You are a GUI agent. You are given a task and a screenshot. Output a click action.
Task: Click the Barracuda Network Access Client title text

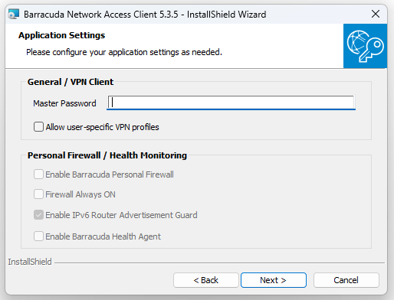[145, 15]
